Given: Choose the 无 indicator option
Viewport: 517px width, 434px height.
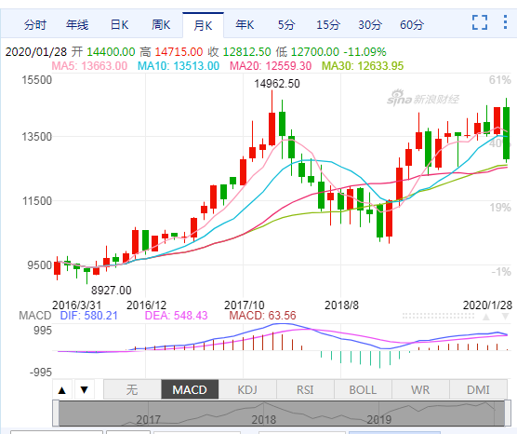Looking at the screenshot, I should click(132, 389).
